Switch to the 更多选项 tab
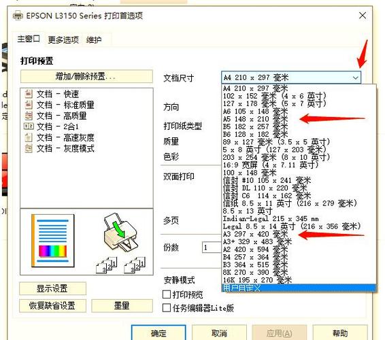This screenshot has height=340, width=385. click(63, 39)
